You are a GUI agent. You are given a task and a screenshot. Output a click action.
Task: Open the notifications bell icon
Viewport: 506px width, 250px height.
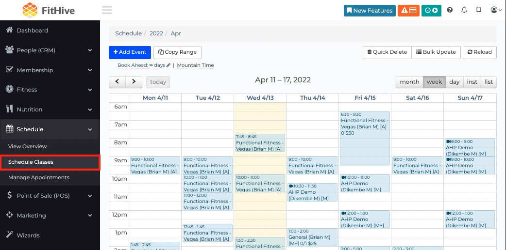tap(464, 10)
